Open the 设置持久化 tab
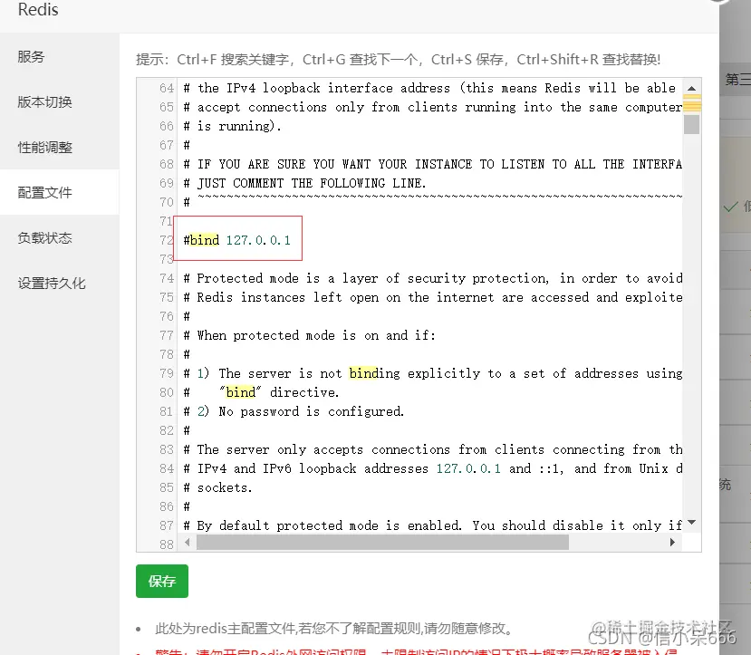This screenshot has width=751, height=655. point(52,283)
